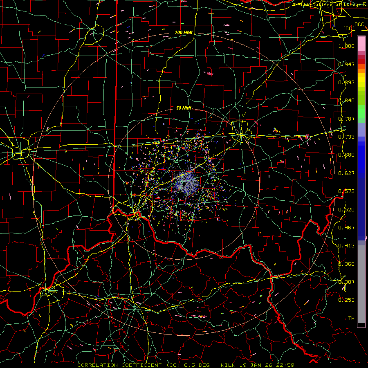Click the 0.467 scale value
This screenshot has height=368, width=368.
(346, 227)
